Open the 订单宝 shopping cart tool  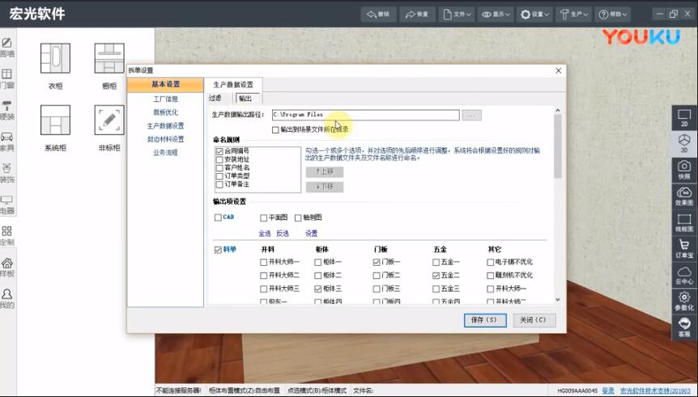tap(683, 249)
